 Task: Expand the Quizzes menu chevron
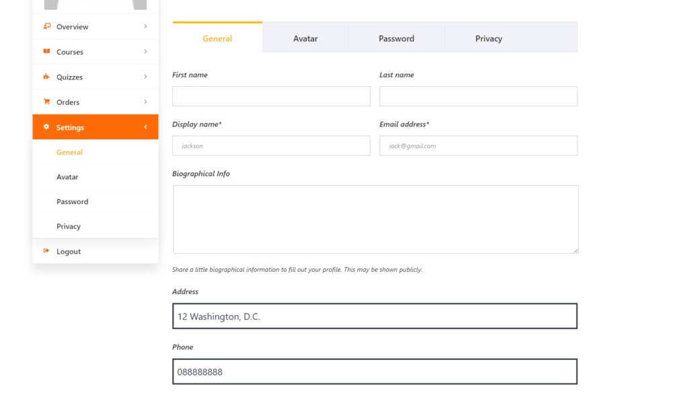point(145,77)
